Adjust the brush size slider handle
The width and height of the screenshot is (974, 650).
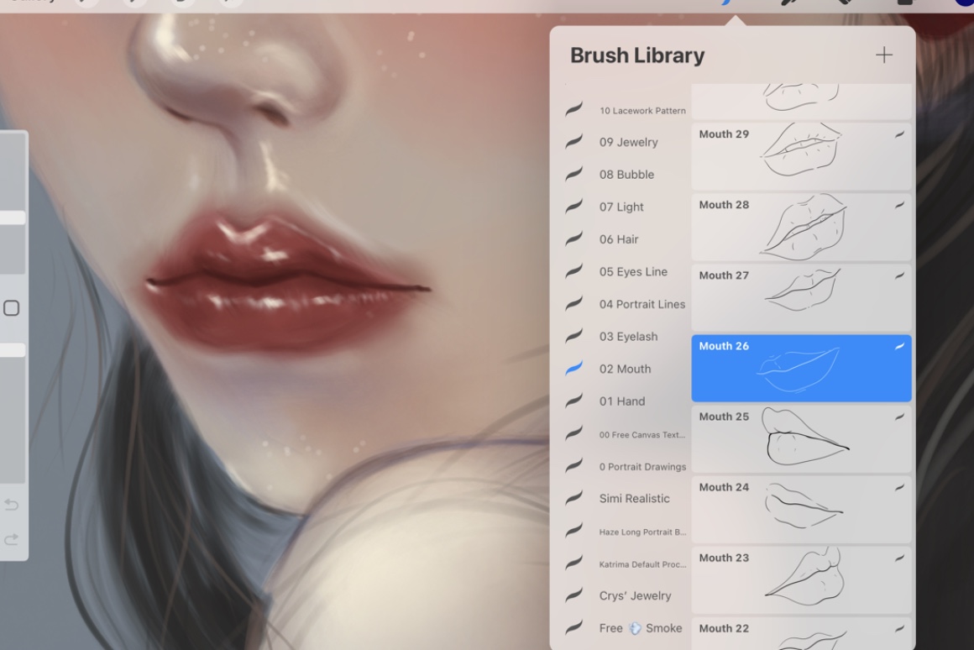[13, 218]
